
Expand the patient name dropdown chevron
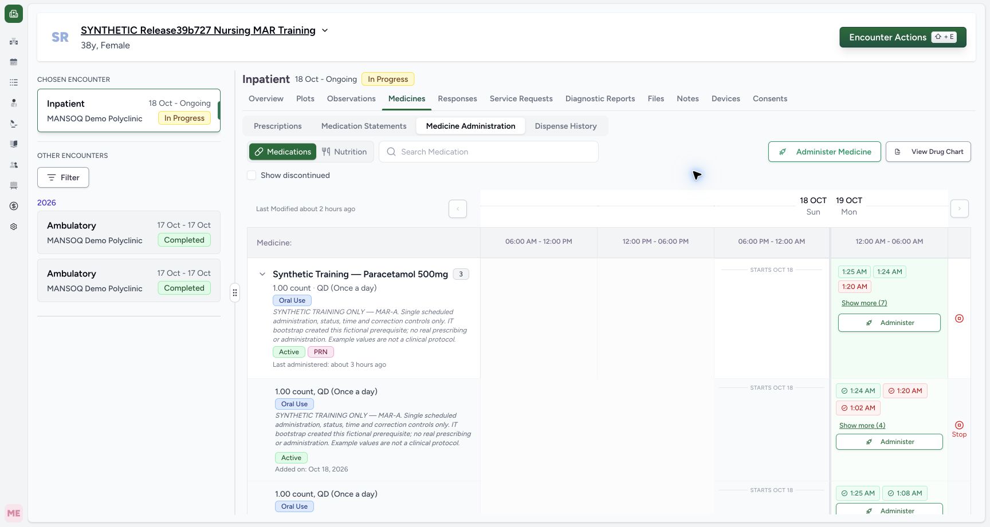[x=325, y=30]
